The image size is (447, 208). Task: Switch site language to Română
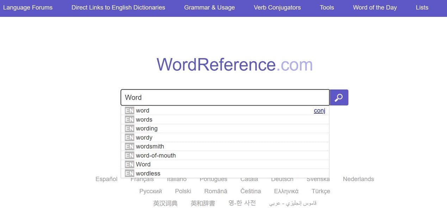pyautogui.click(x=216, y=191)
